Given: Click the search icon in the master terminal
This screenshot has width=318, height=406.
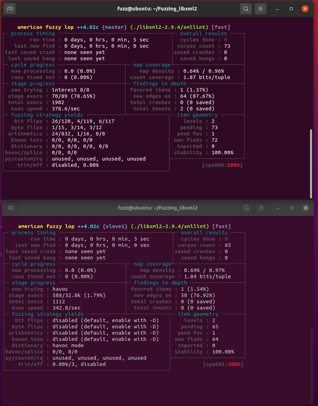Looking at the screenshot, I should coord(246,9).
